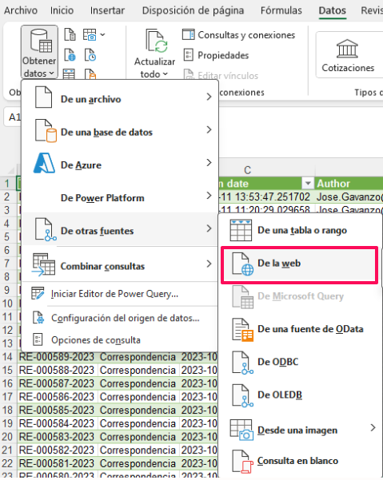Screen dimensions: 383x480
Task: Click the De OLEDB source icon
Action: pos(242,395)
